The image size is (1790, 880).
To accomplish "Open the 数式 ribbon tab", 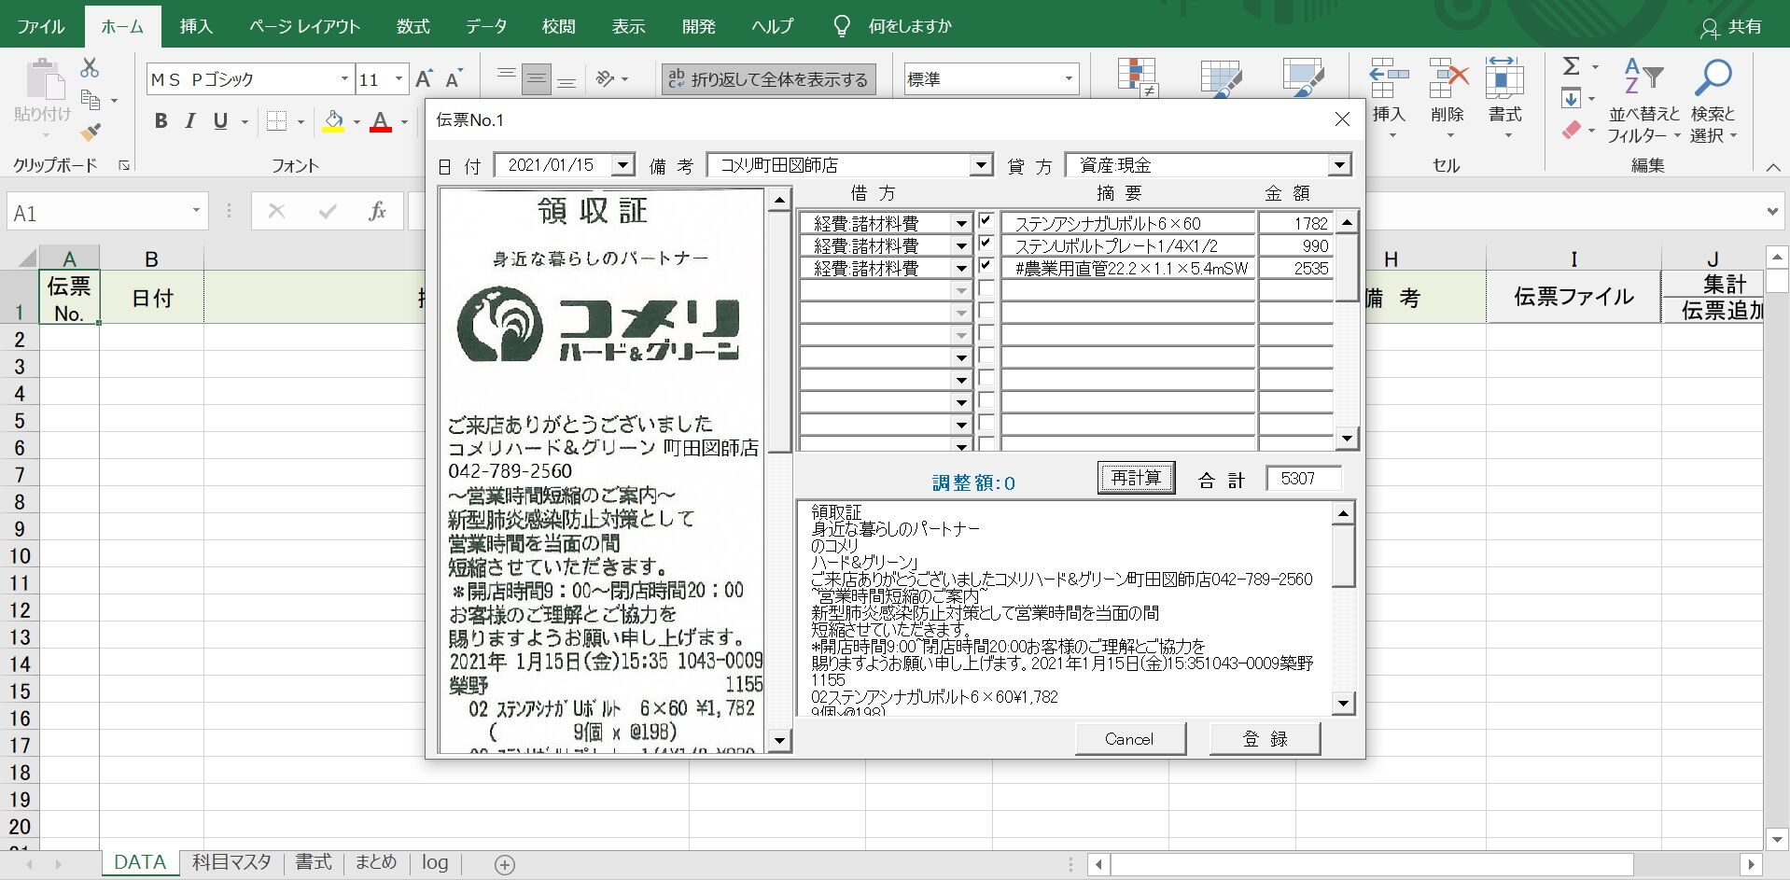I will click(x=413, y=25).
